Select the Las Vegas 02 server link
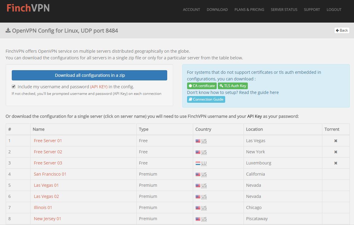 point(46,196)
